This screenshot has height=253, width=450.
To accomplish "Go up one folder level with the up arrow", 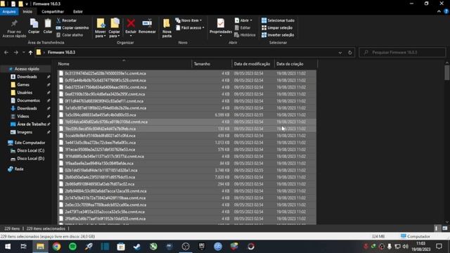I will [x=30, y=53].
